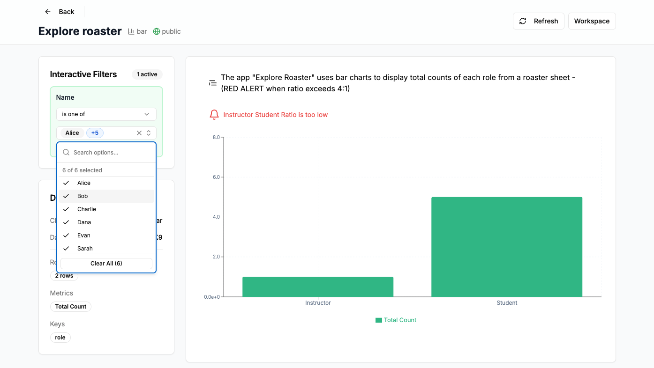Uncheck Charlie in the options list
The height and width of the screenshot is (368, 654).
pyautogui.click(x=86, y=209)
